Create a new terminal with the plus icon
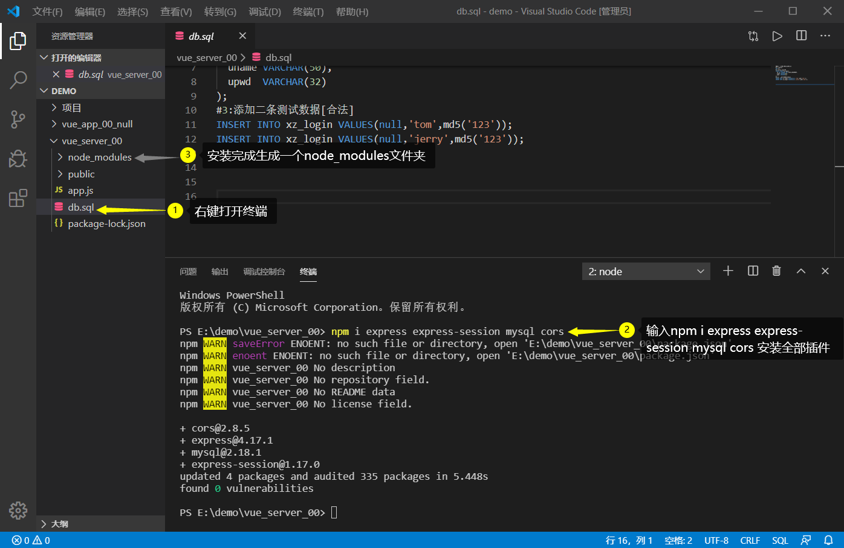This screenshot has height=548, width=844. [727, 271]
